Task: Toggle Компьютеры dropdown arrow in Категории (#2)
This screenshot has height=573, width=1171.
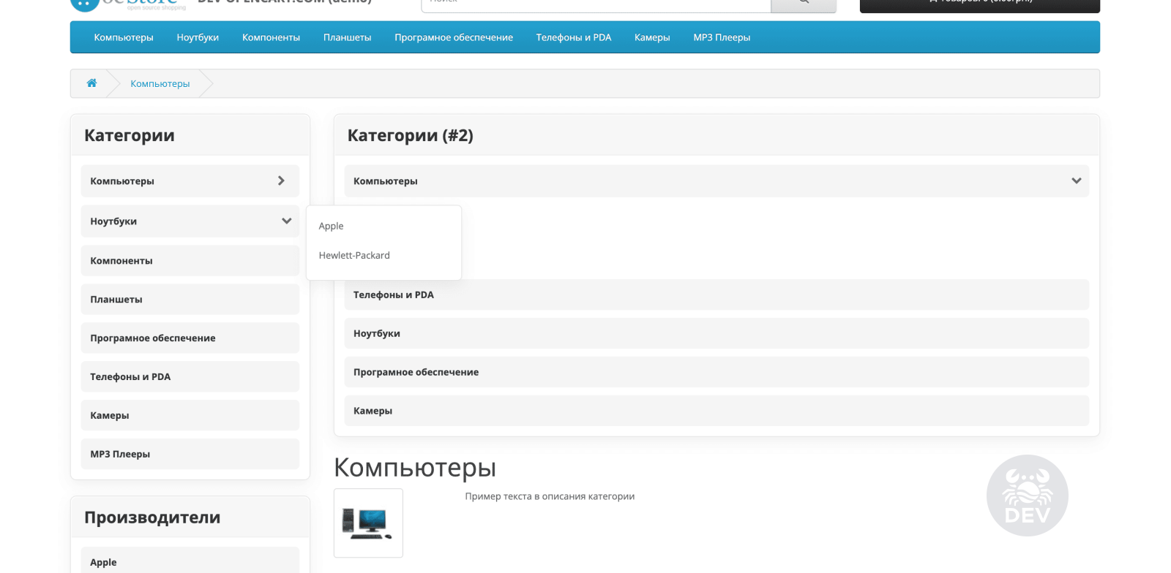Action: (x=1076, y=181)
